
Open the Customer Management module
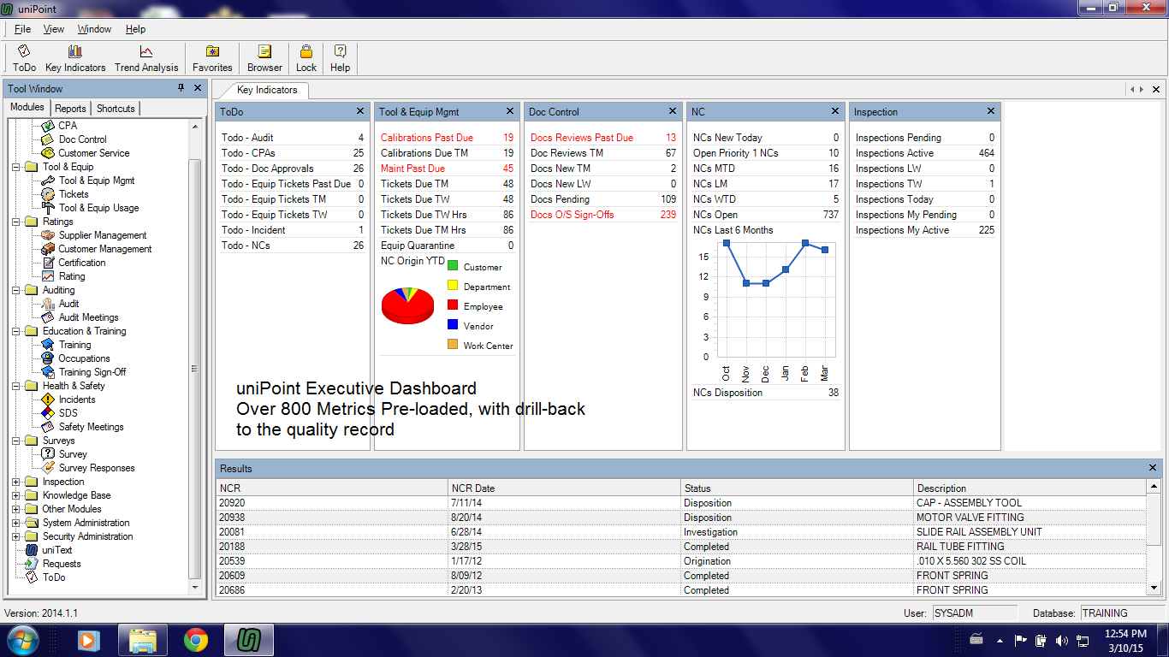[x=104, y=249]
